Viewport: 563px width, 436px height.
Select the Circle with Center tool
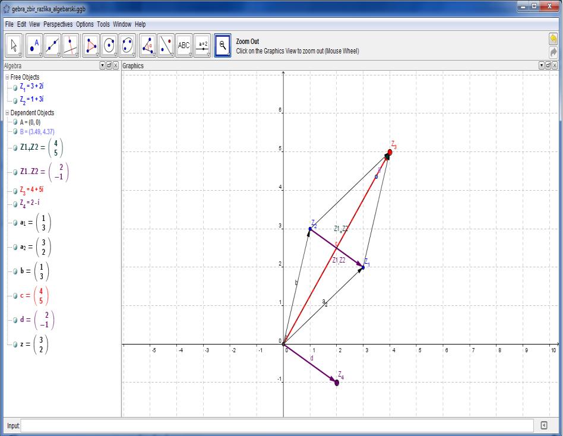[109, 45]
